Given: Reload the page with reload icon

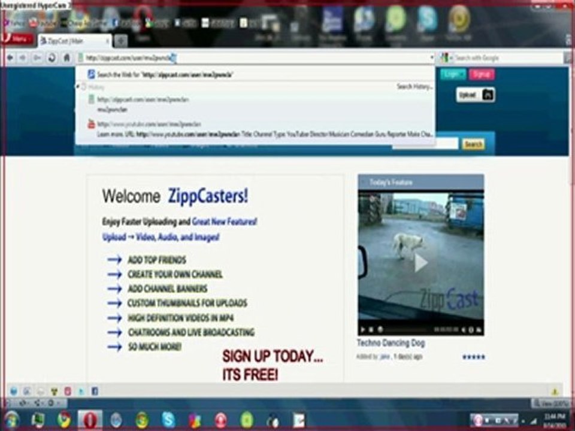Looking at the screenshot, I should 52,58.
